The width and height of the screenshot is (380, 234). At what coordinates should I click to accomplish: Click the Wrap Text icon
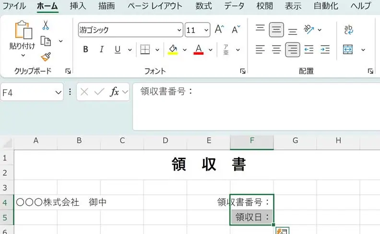348,30
